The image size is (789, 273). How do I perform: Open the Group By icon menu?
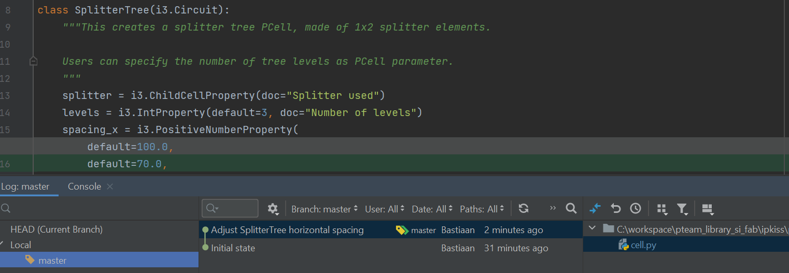pyautogui.click(x=662, y=209)
